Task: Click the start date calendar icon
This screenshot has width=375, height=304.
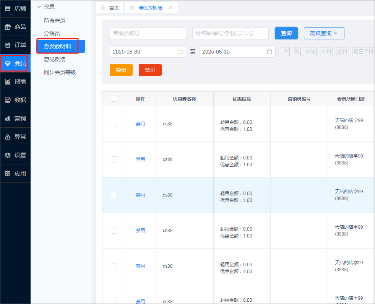Action: (180, 52)
